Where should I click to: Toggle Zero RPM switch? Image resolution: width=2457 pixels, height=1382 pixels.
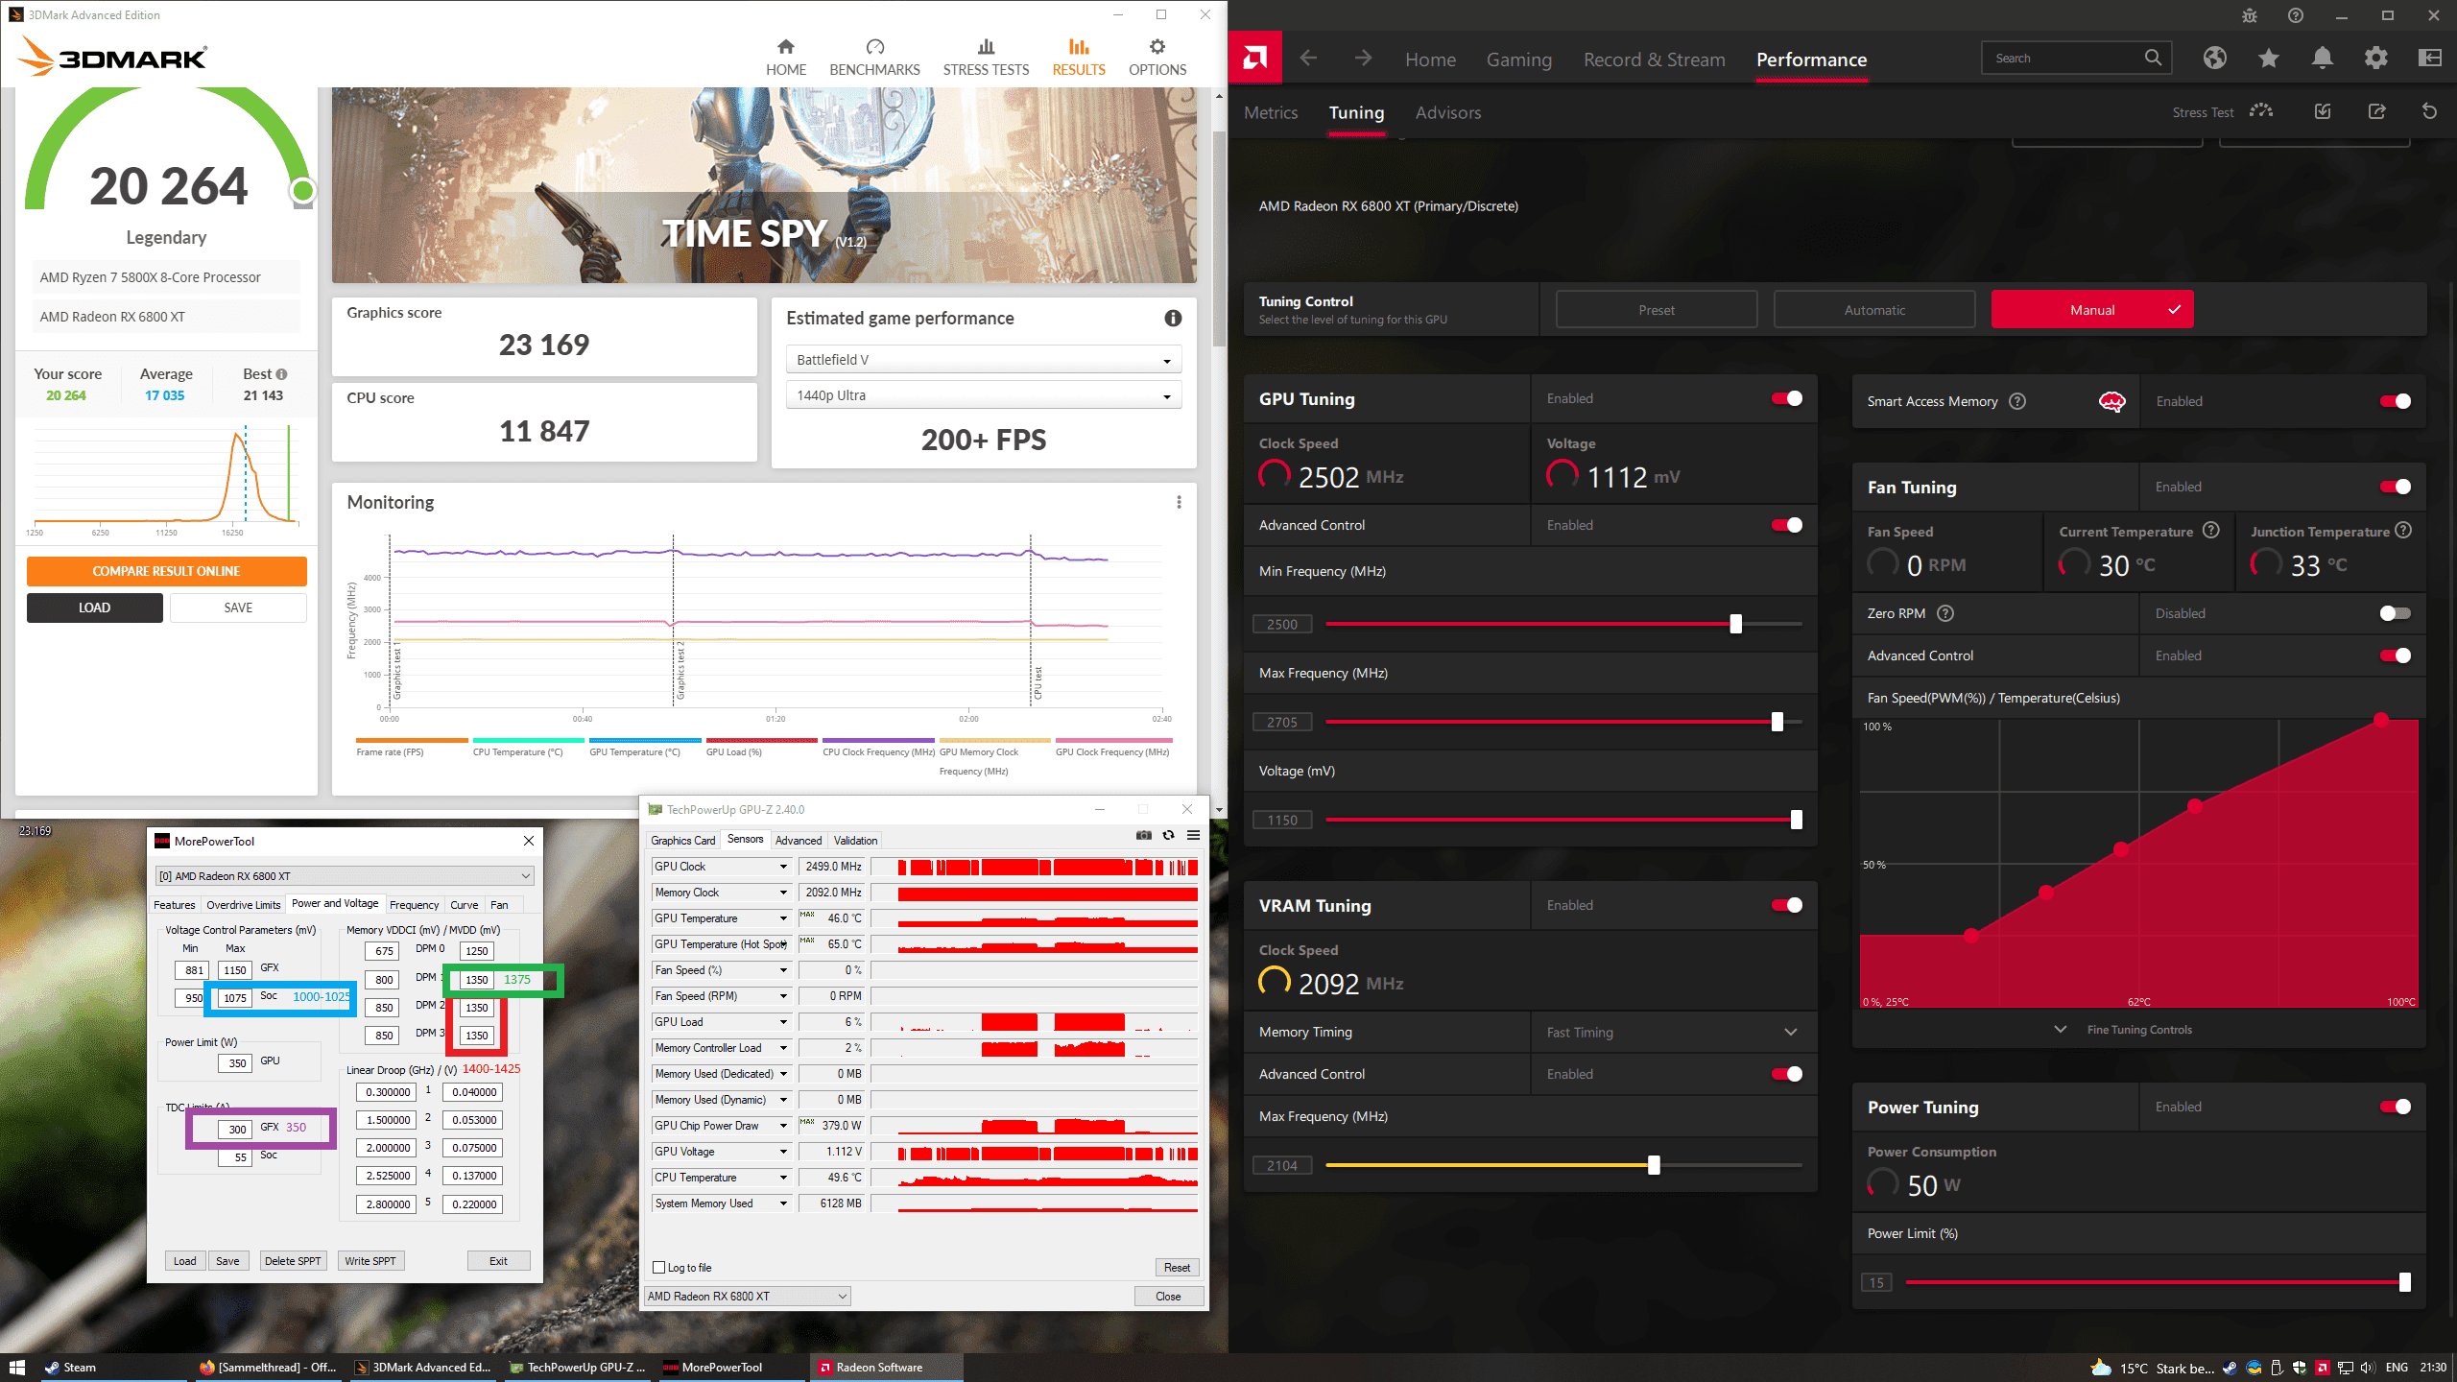2394,613
